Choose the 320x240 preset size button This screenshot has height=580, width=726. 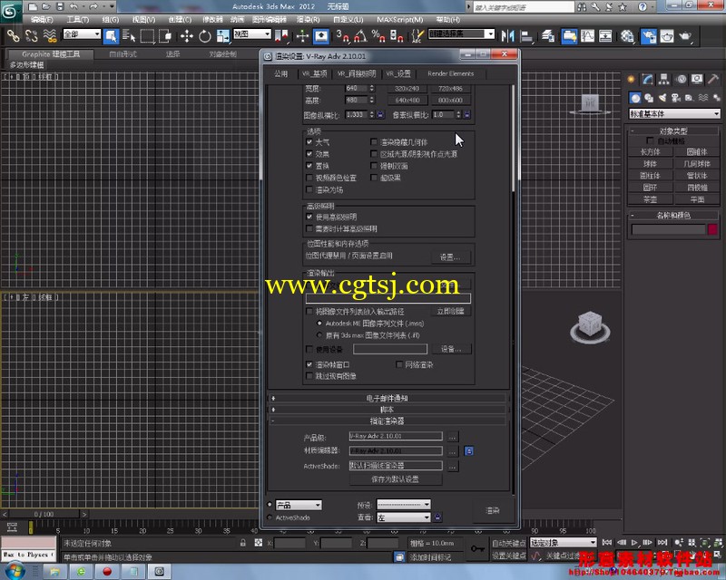coord(407,88)
